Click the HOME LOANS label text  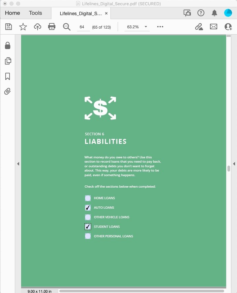(104, 198)
